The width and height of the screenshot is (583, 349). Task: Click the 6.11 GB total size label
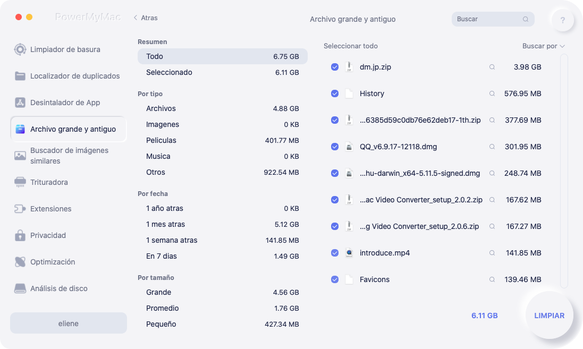click(x=485, y=316)
